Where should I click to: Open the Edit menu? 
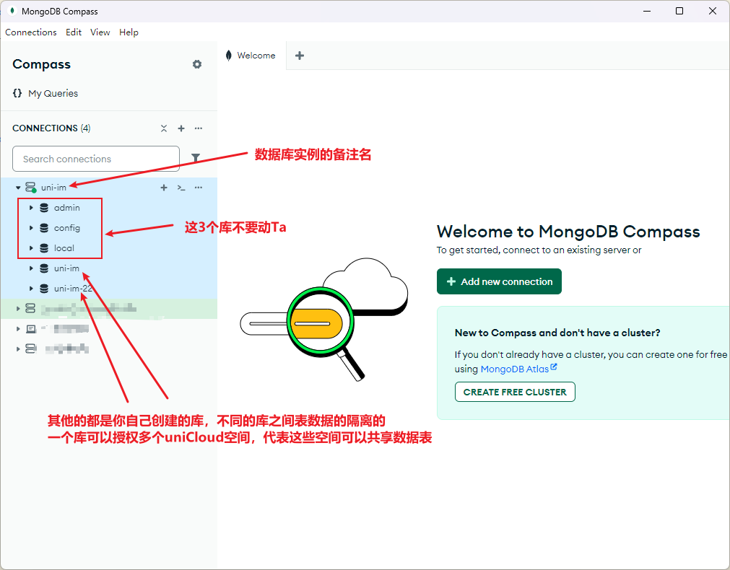74,32
